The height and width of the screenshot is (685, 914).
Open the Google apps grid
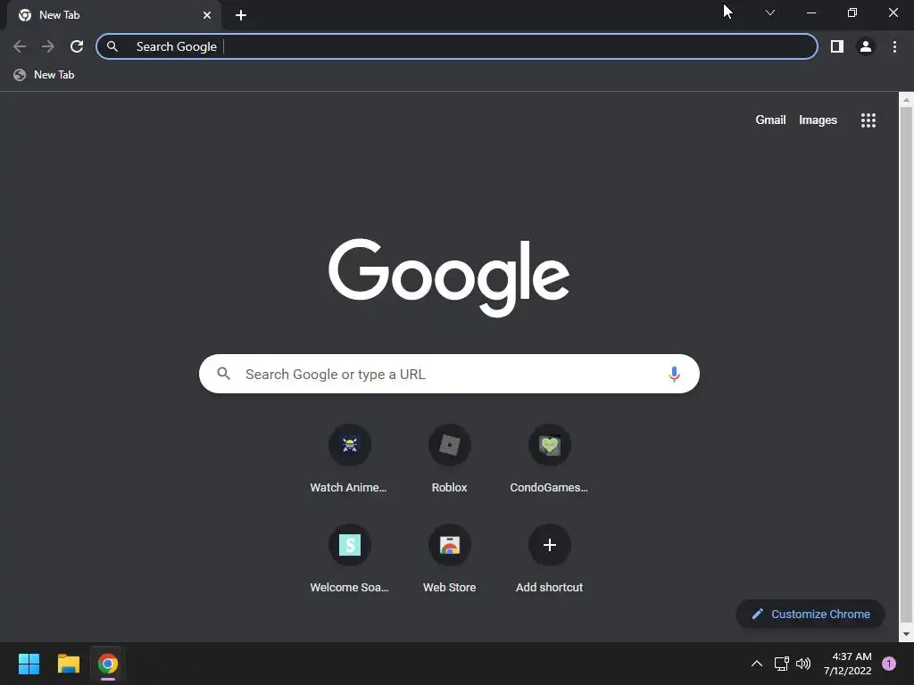pos(868,120)
